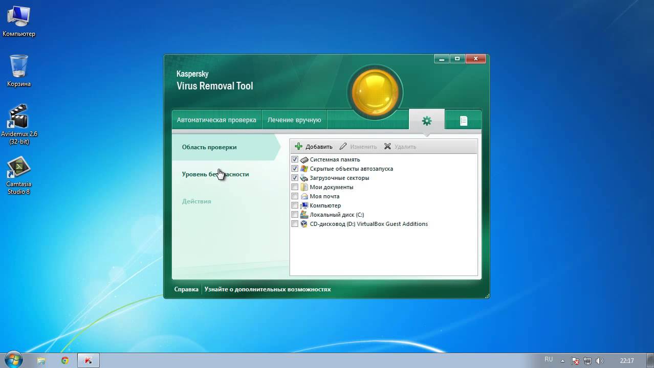Image resolution: width=654 pixels, height=368 pixels.
Task: Check the Локальный диск (C:) checkbox
Action: pyautogui.click(x=295, y=215)
